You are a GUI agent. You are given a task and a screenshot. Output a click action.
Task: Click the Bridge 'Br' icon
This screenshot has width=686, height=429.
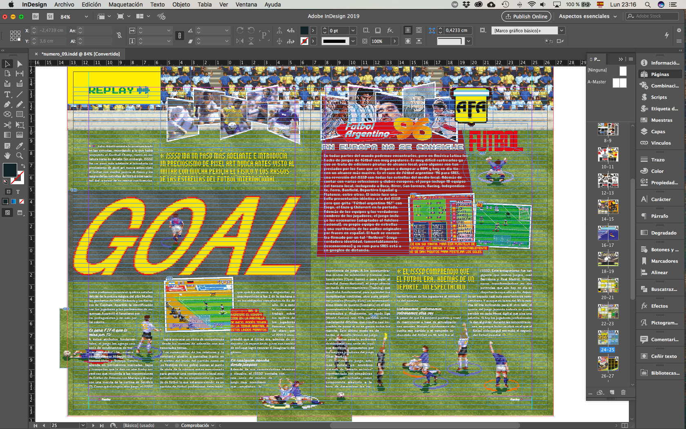pyautogui.click(x=36, y=16)
